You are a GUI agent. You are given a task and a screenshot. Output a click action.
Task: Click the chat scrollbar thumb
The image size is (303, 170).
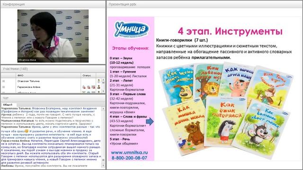pyautogui.click(x=103, y=160)
